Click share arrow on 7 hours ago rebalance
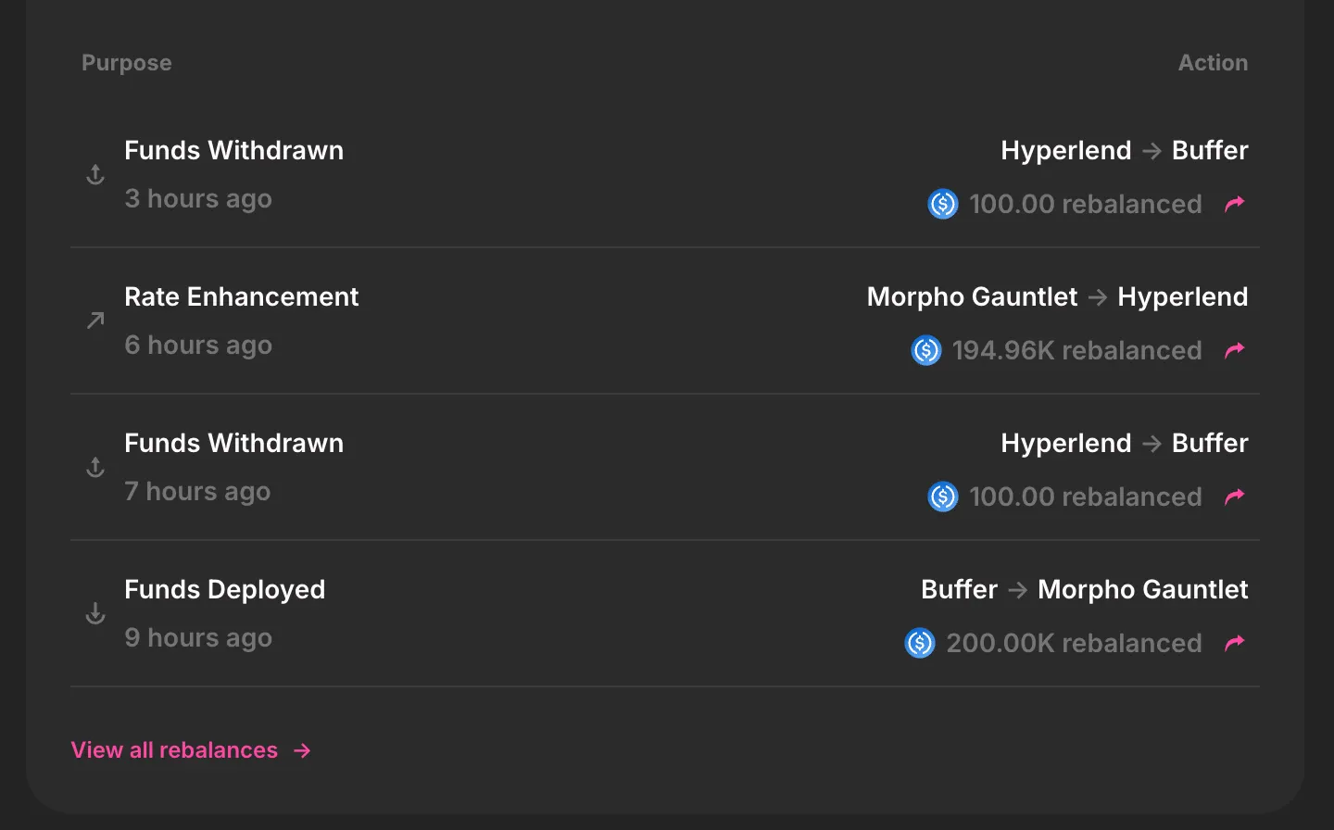1334x830 pixels. pos(1235,497)
